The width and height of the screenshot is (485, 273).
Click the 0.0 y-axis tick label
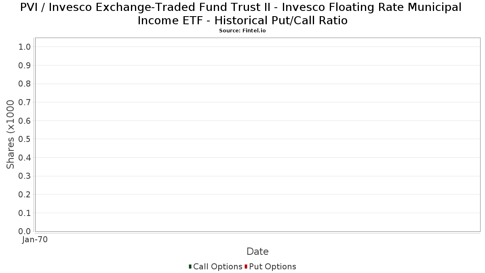click(x=25, y=231)
